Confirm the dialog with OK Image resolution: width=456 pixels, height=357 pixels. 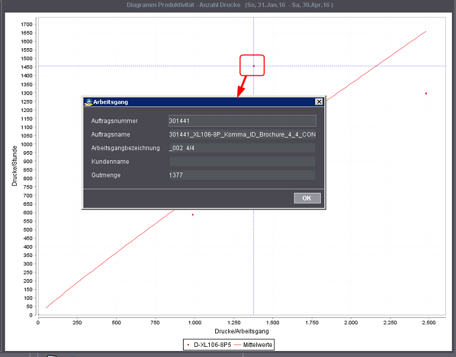coord(307,198)
